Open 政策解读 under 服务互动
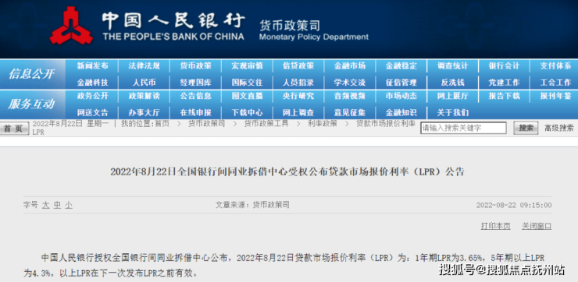 [x=144, y=97]
